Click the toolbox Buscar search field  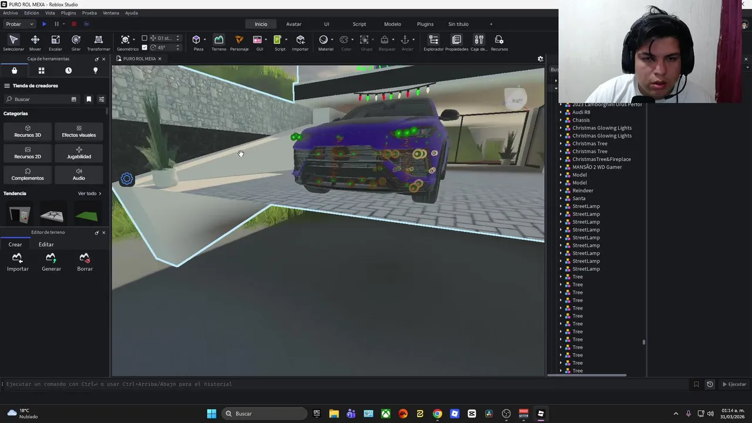coord(41,99)
